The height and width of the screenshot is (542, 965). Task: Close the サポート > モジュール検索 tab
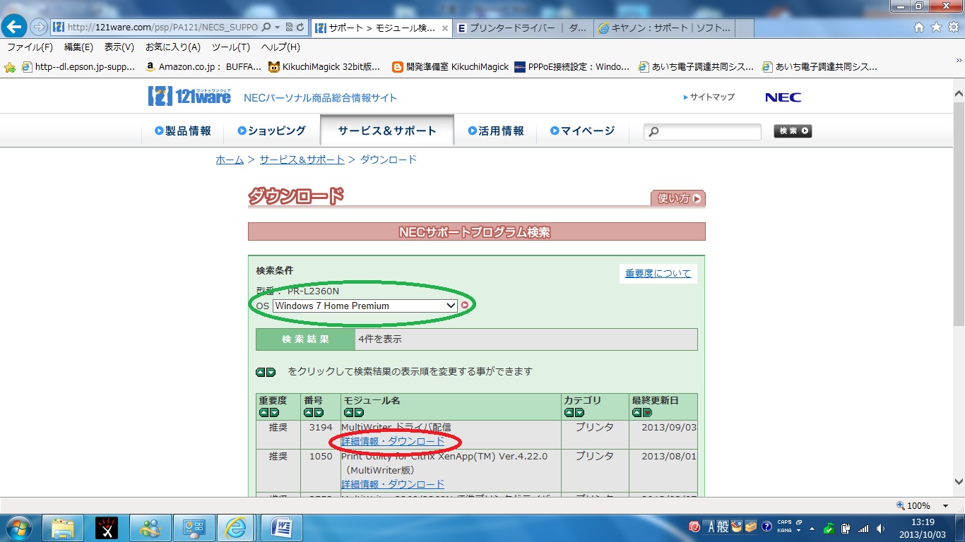(444, 28)
